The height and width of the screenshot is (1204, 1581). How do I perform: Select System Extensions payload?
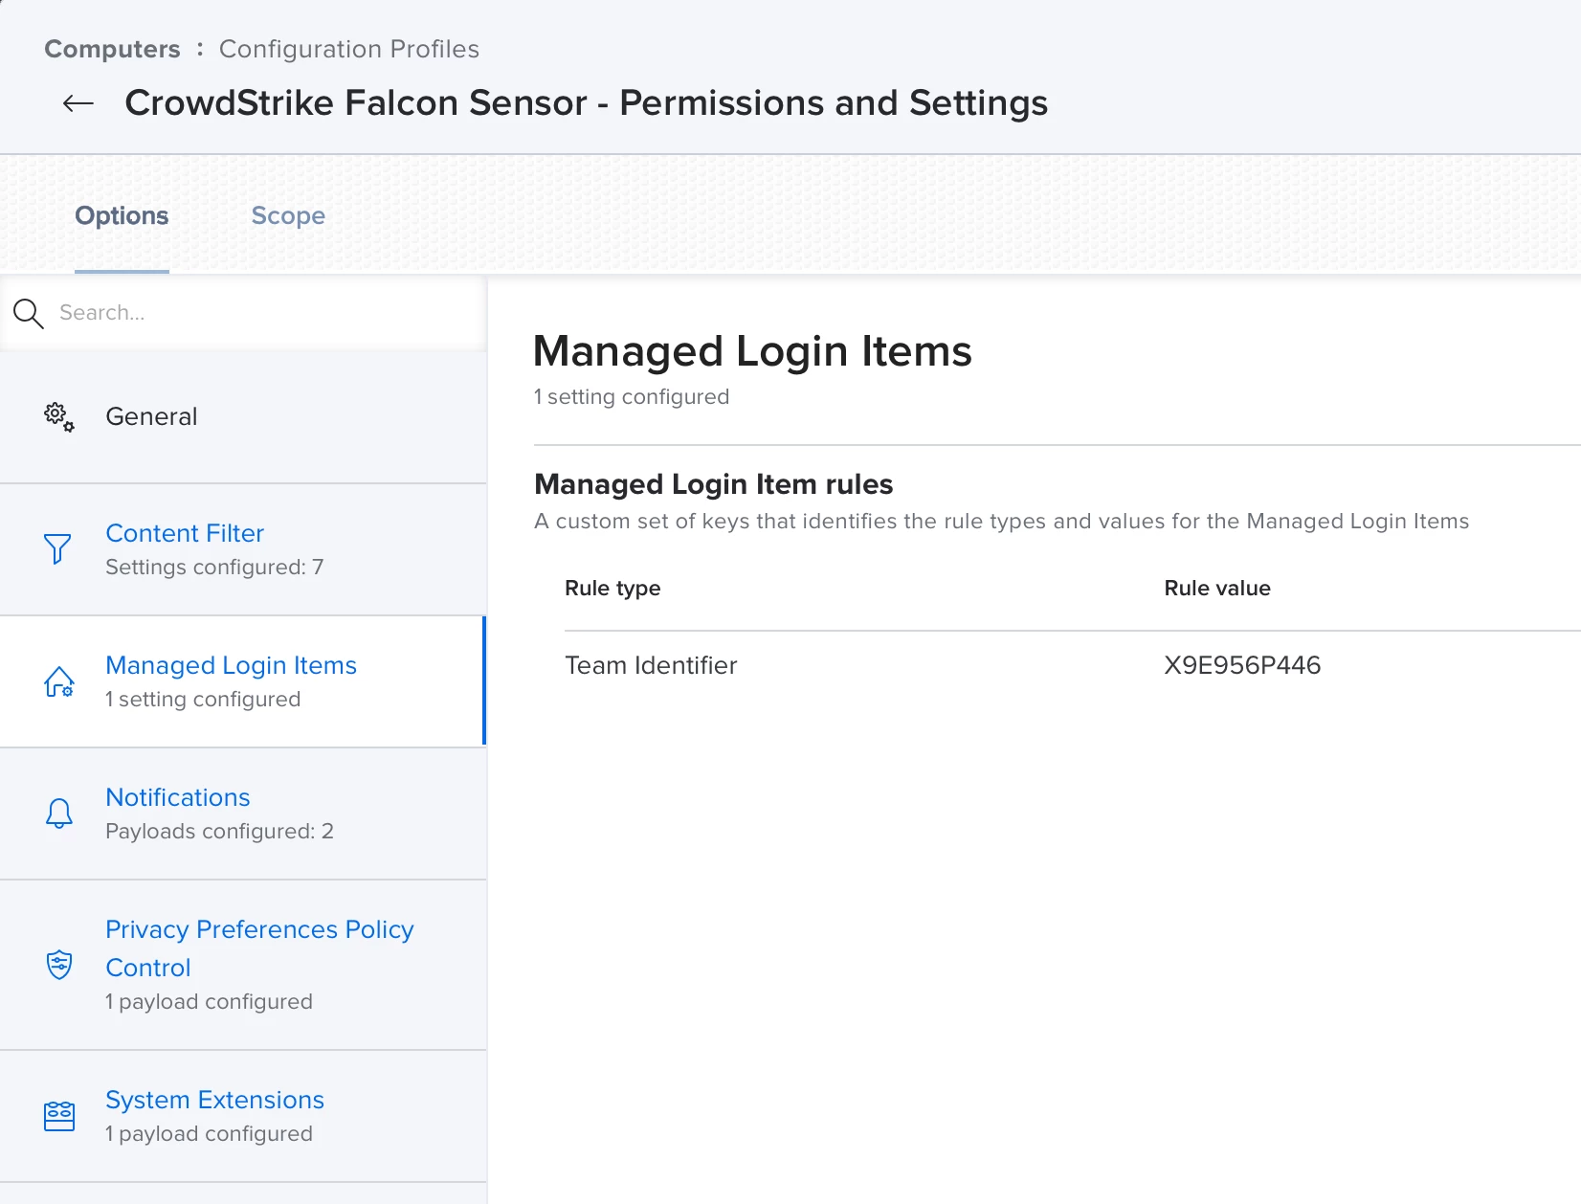click(214, 1100)
